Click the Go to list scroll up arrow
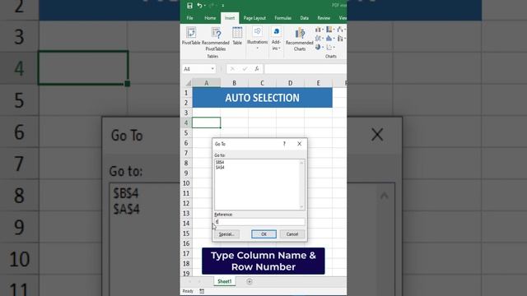 pyautogui.click(x=301, y=163)
